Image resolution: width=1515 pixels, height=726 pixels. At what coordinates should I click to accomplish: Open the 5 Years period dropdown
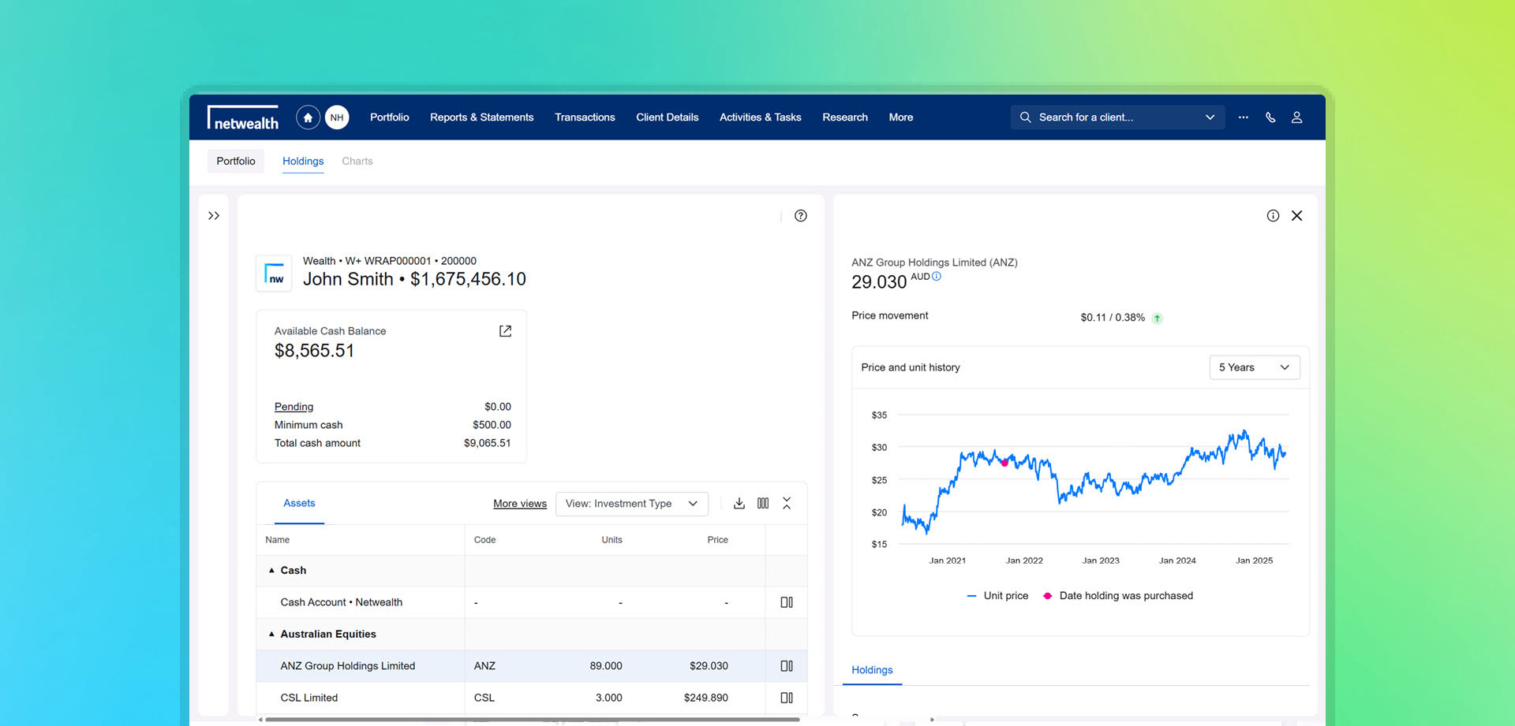point(1255,368)
